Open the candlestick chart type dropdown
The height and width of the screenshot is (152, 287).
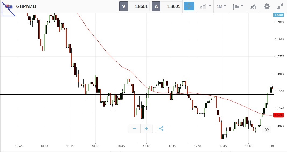tap(238, 6)
